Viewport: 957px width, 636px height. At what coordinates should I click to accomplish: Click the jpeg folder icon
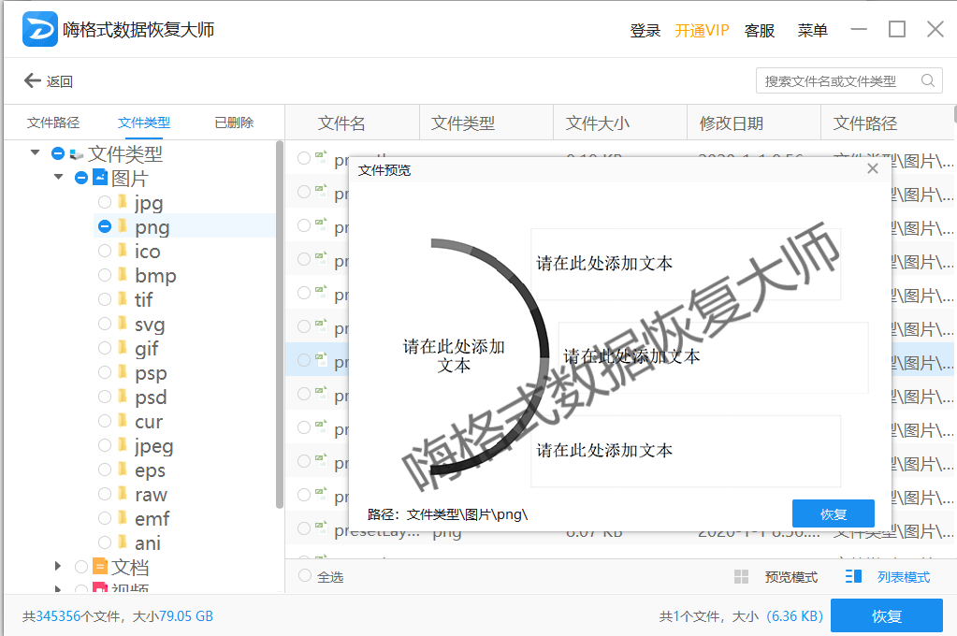[123, 445]
